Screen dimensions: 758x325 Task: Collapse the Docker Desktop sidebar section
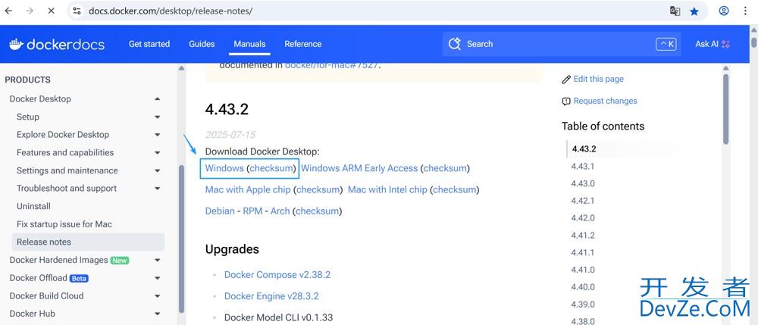[157, 99]
